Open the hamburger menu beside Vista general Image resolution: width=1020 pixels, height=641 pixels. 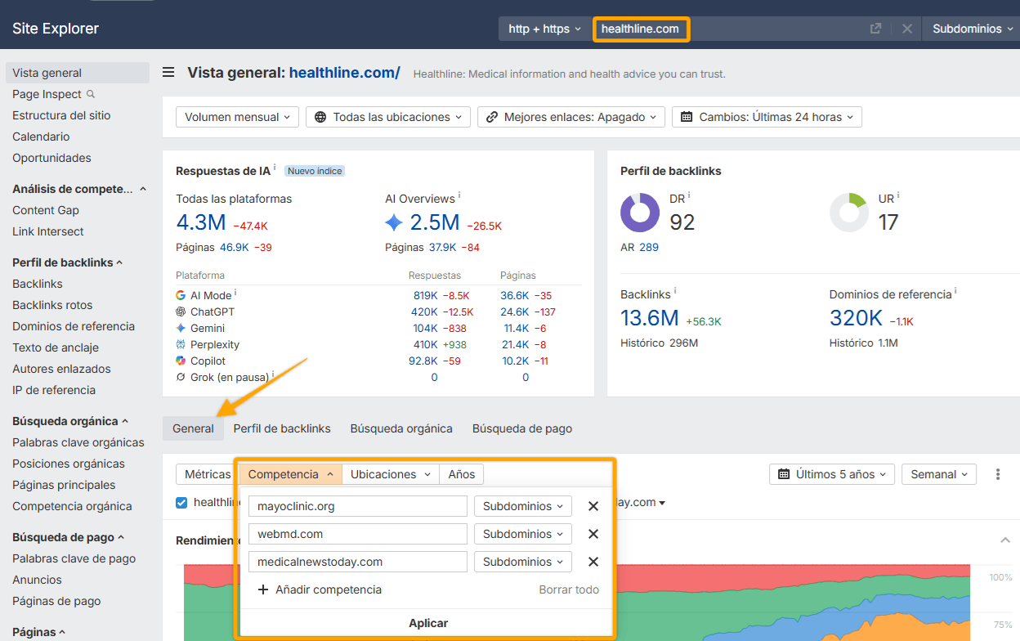(168, 73)
